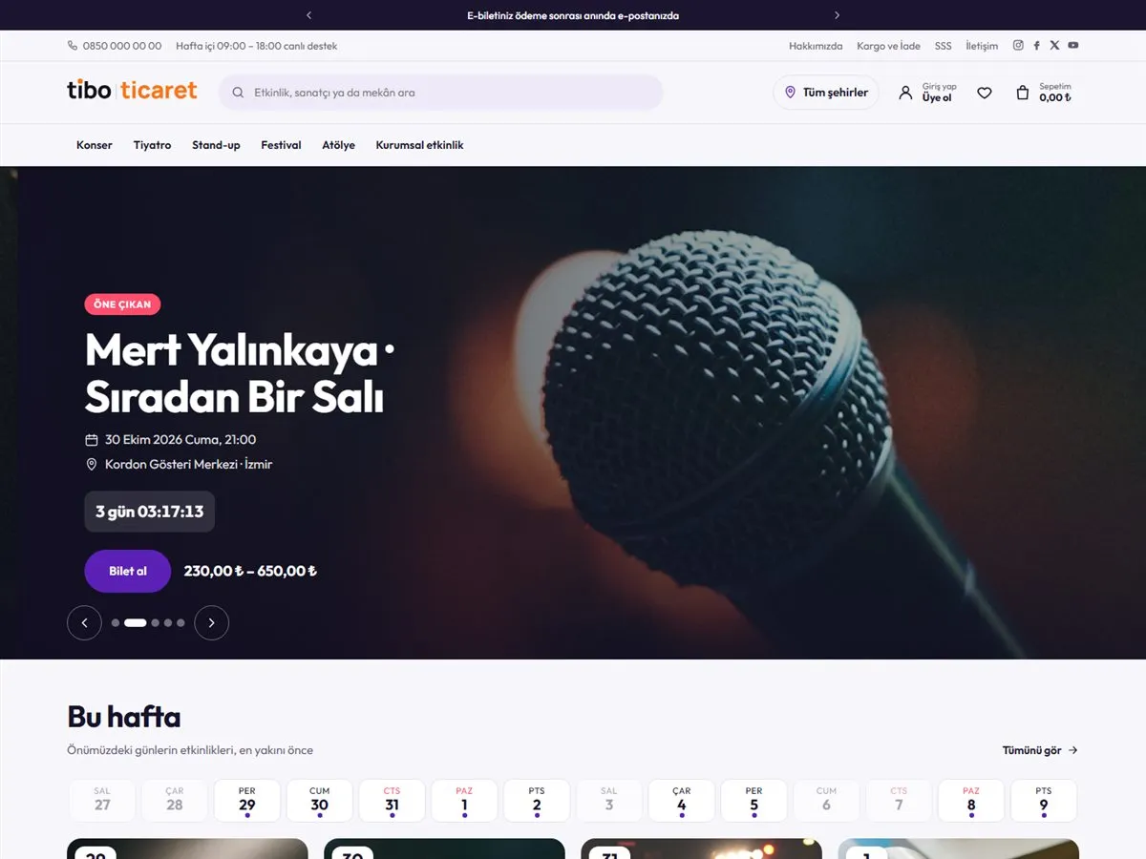Open the SSS link
This screenshot has height=859, width=1146.
944,46
